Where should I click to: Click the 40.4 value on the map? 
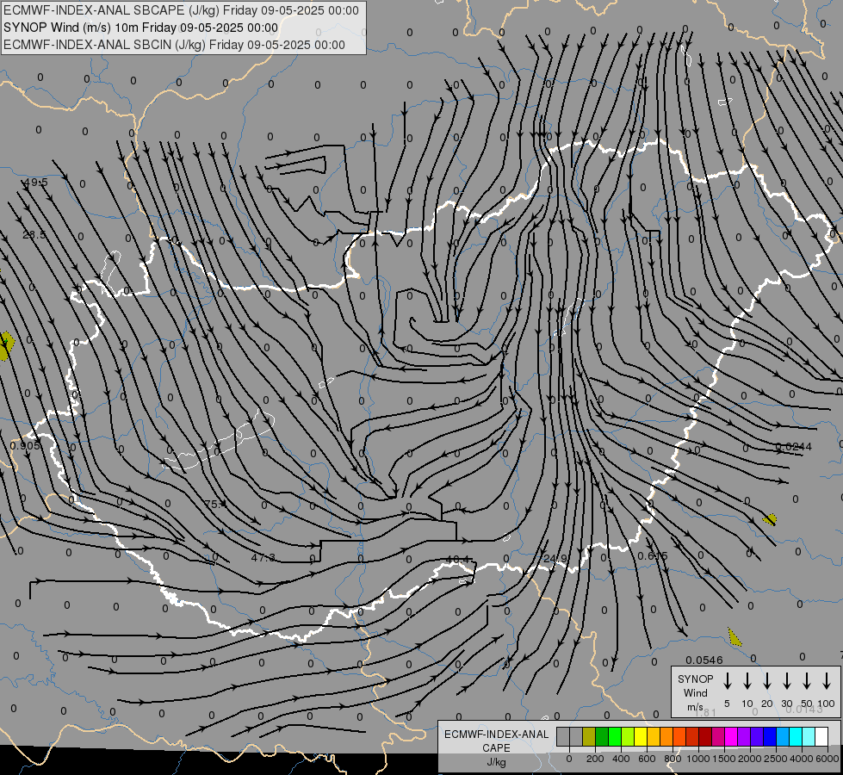459,560
